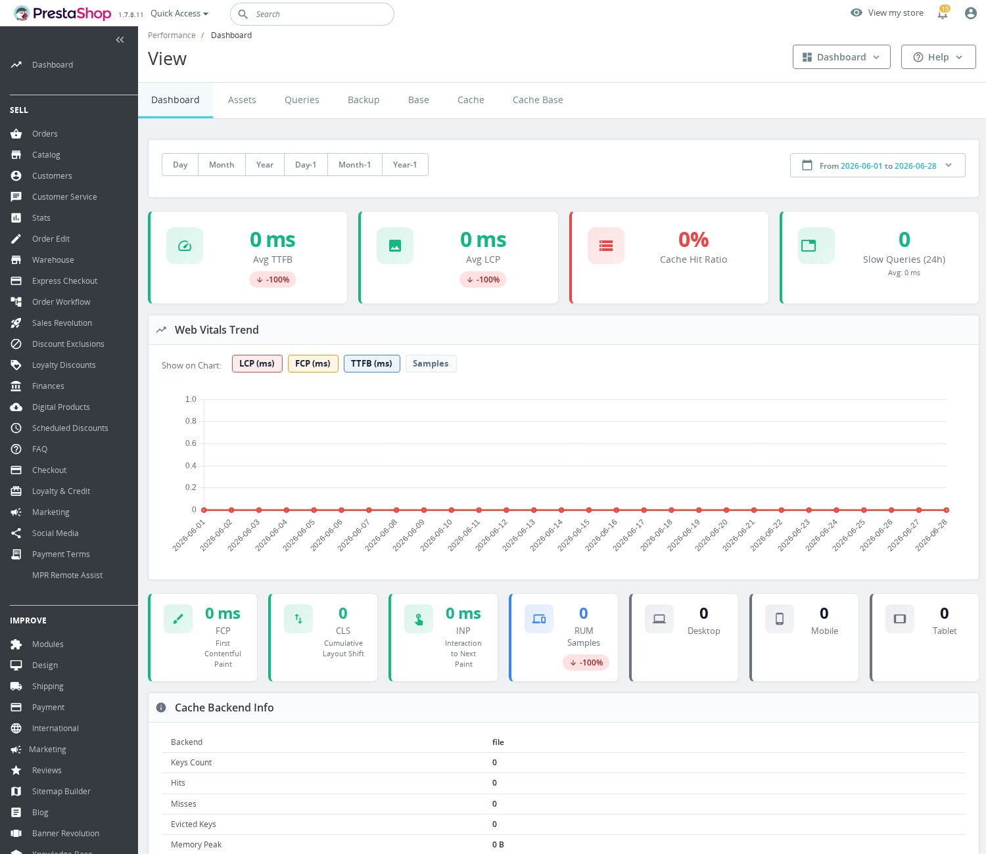Select the Month-1 period button
This screenshot has width=986, height=854.
pyautogui.click(x=355, y=165)
